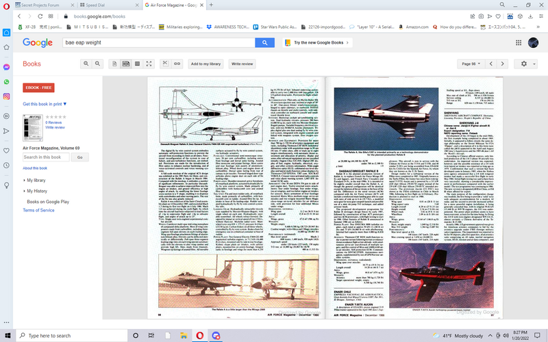
Task: Open the Player icon in the sidebar
Action: (6, 116)
